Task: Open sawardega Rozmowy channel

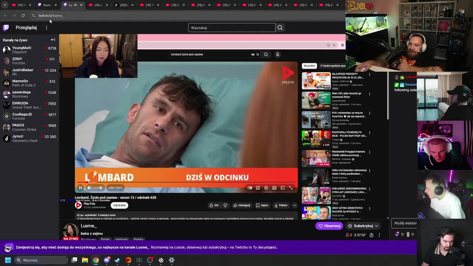Action: click(30, 94)
